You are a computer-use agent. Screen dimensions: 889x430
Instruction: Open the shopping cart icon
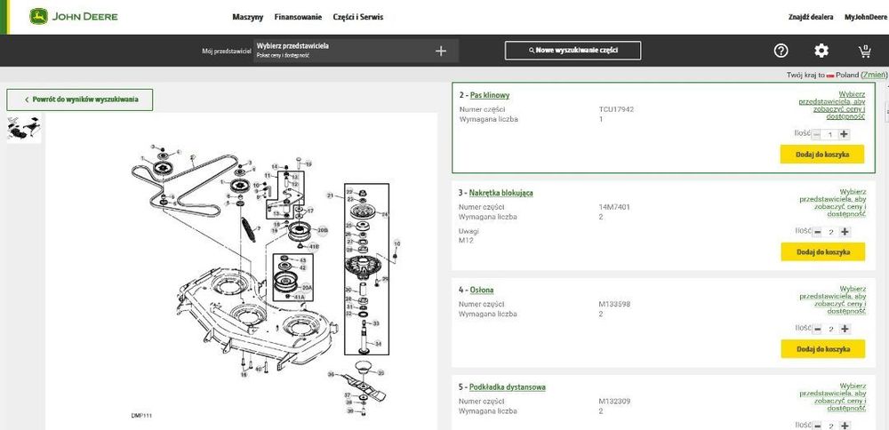(x=865, y=51)
